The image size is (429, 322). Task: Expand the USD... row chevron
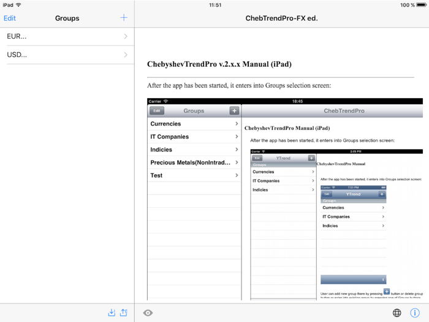(x=126, y=55)
